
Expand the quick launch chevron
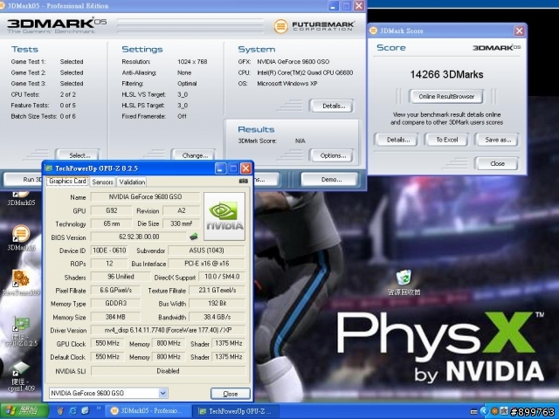point(98,409)
